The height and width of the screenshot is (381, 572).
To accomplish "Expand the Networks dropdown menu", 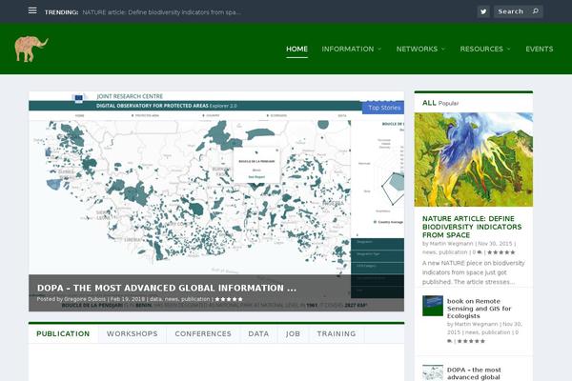I will point(420,49).
